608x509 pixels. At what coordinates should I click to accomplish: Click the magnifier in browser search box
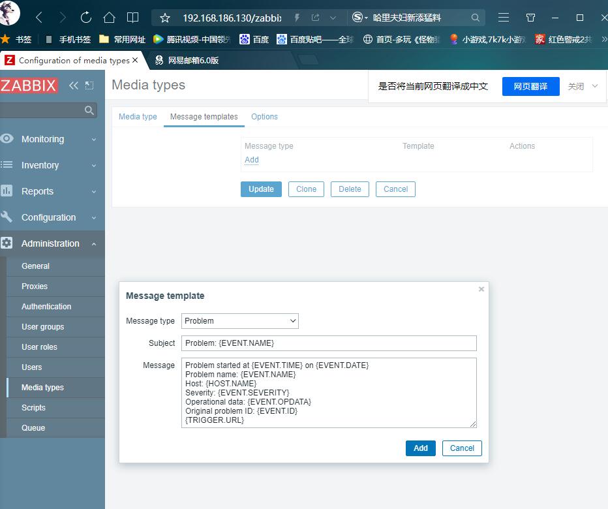pos(476,18)
